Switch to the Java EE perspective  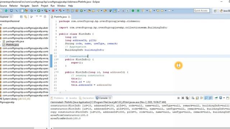(x=225, y=11)
